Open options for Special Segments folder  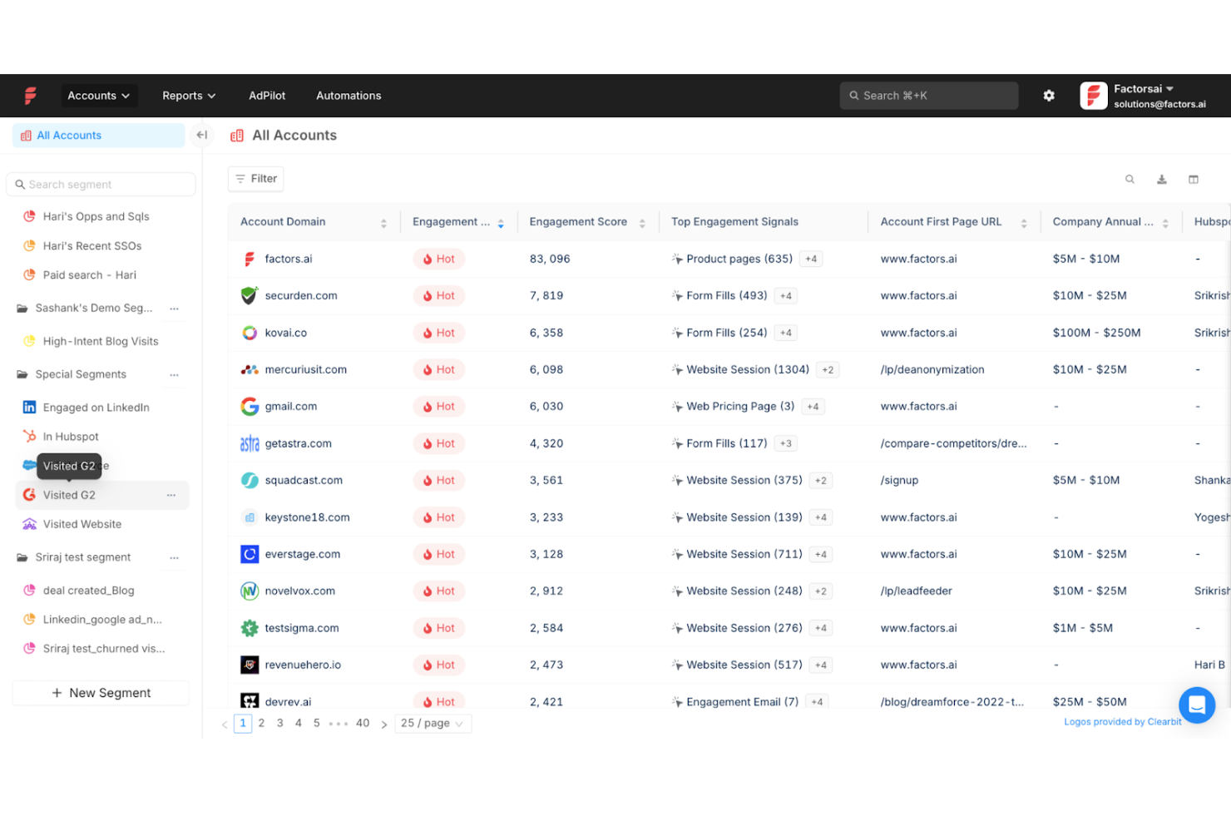174,375
